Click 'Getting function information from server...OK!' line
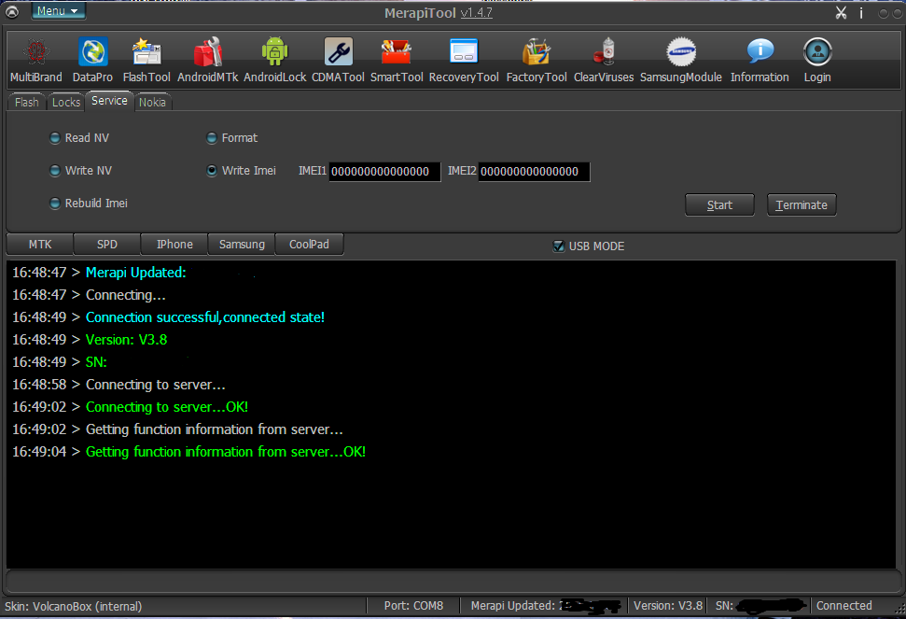The width and height of the screenshot is (906, 619). (x=226, y=452)
